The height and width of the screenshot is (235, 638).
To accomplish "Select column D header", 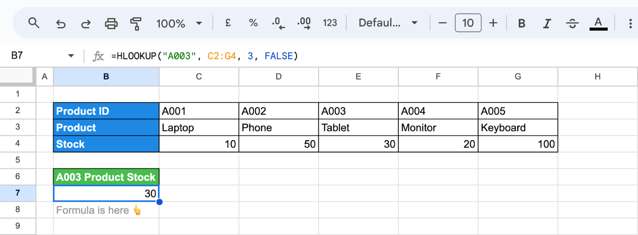I will 279,77.
